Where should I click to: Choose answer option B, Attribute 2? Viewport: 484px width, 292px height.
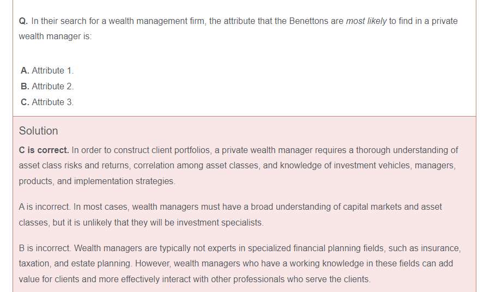point(47,86)
